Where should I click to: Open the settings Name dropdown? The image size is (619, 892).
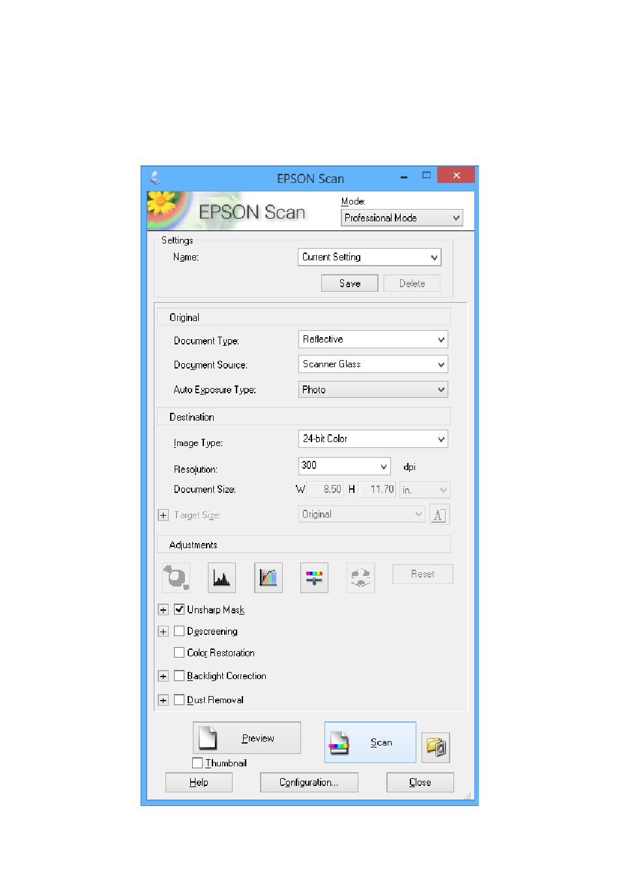point(369,257)
